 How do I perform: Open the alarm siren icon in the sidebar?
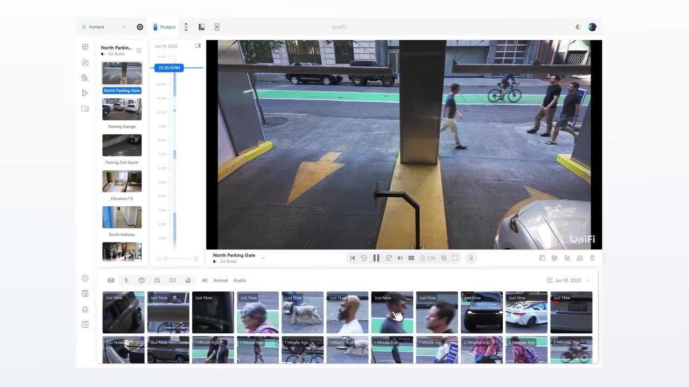pos(85,309)
